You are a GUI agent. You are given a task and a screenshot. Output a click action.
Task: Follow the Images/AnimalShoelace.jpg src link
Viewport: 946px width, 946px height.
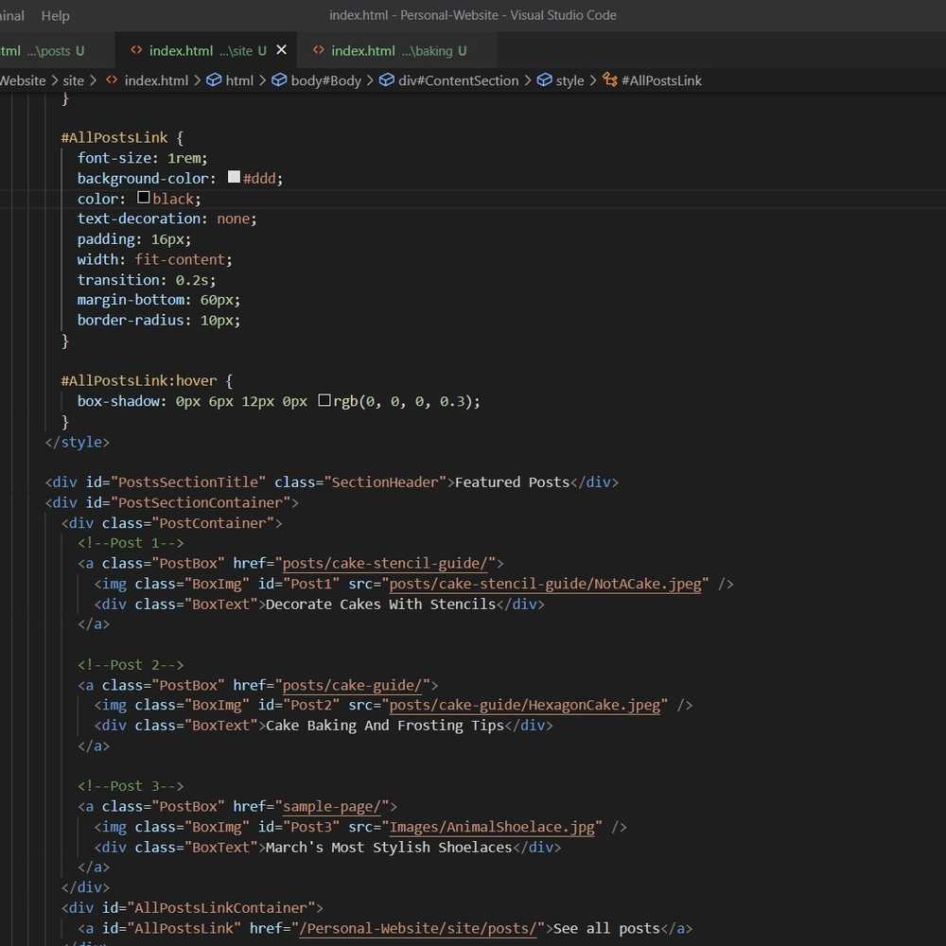point(493,827)
